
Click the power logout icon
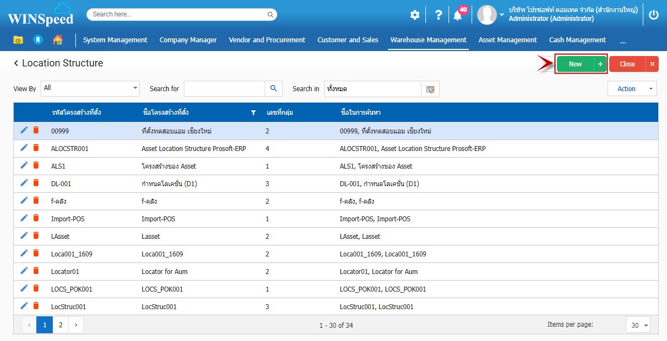coord(654,15)
